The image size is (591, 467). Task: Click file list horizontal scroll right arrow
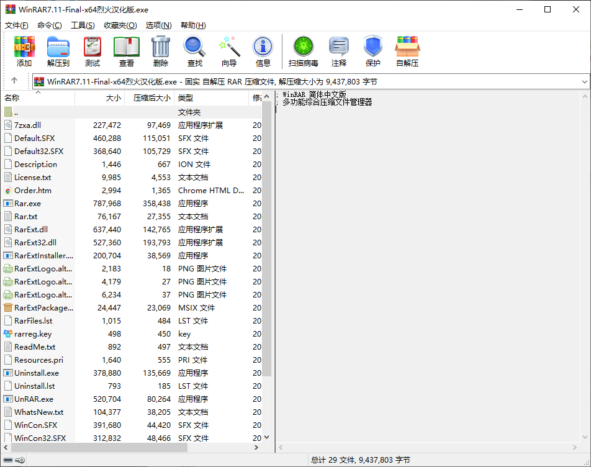256,447
